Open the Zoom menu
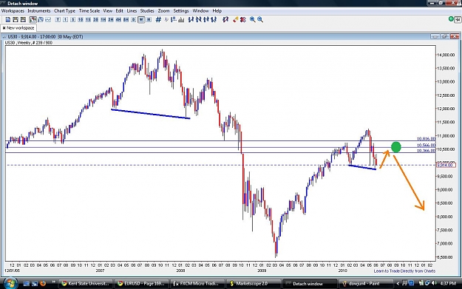462x289 pixels. point(163,10)
